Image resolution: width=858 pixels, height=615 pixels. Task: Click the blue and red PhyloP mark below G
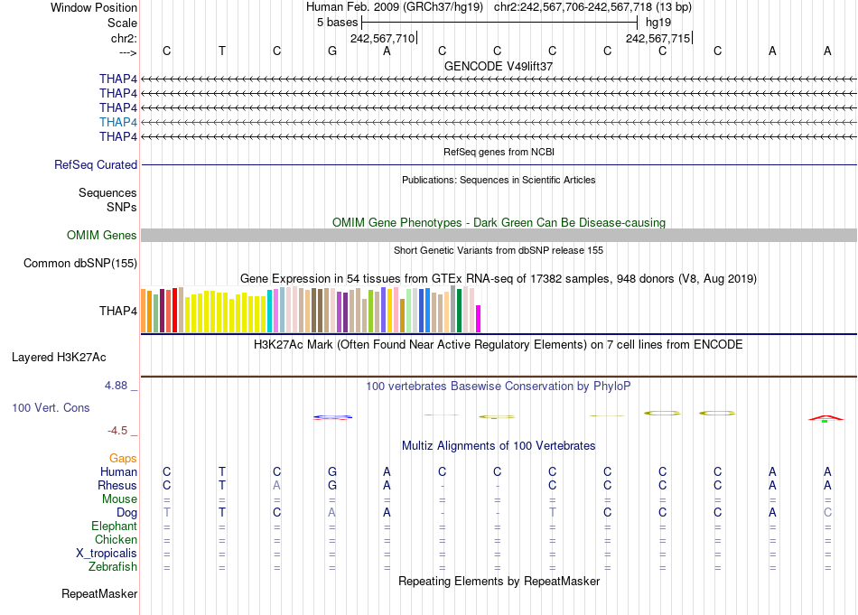pyautogui.click(x=332, y=417)
